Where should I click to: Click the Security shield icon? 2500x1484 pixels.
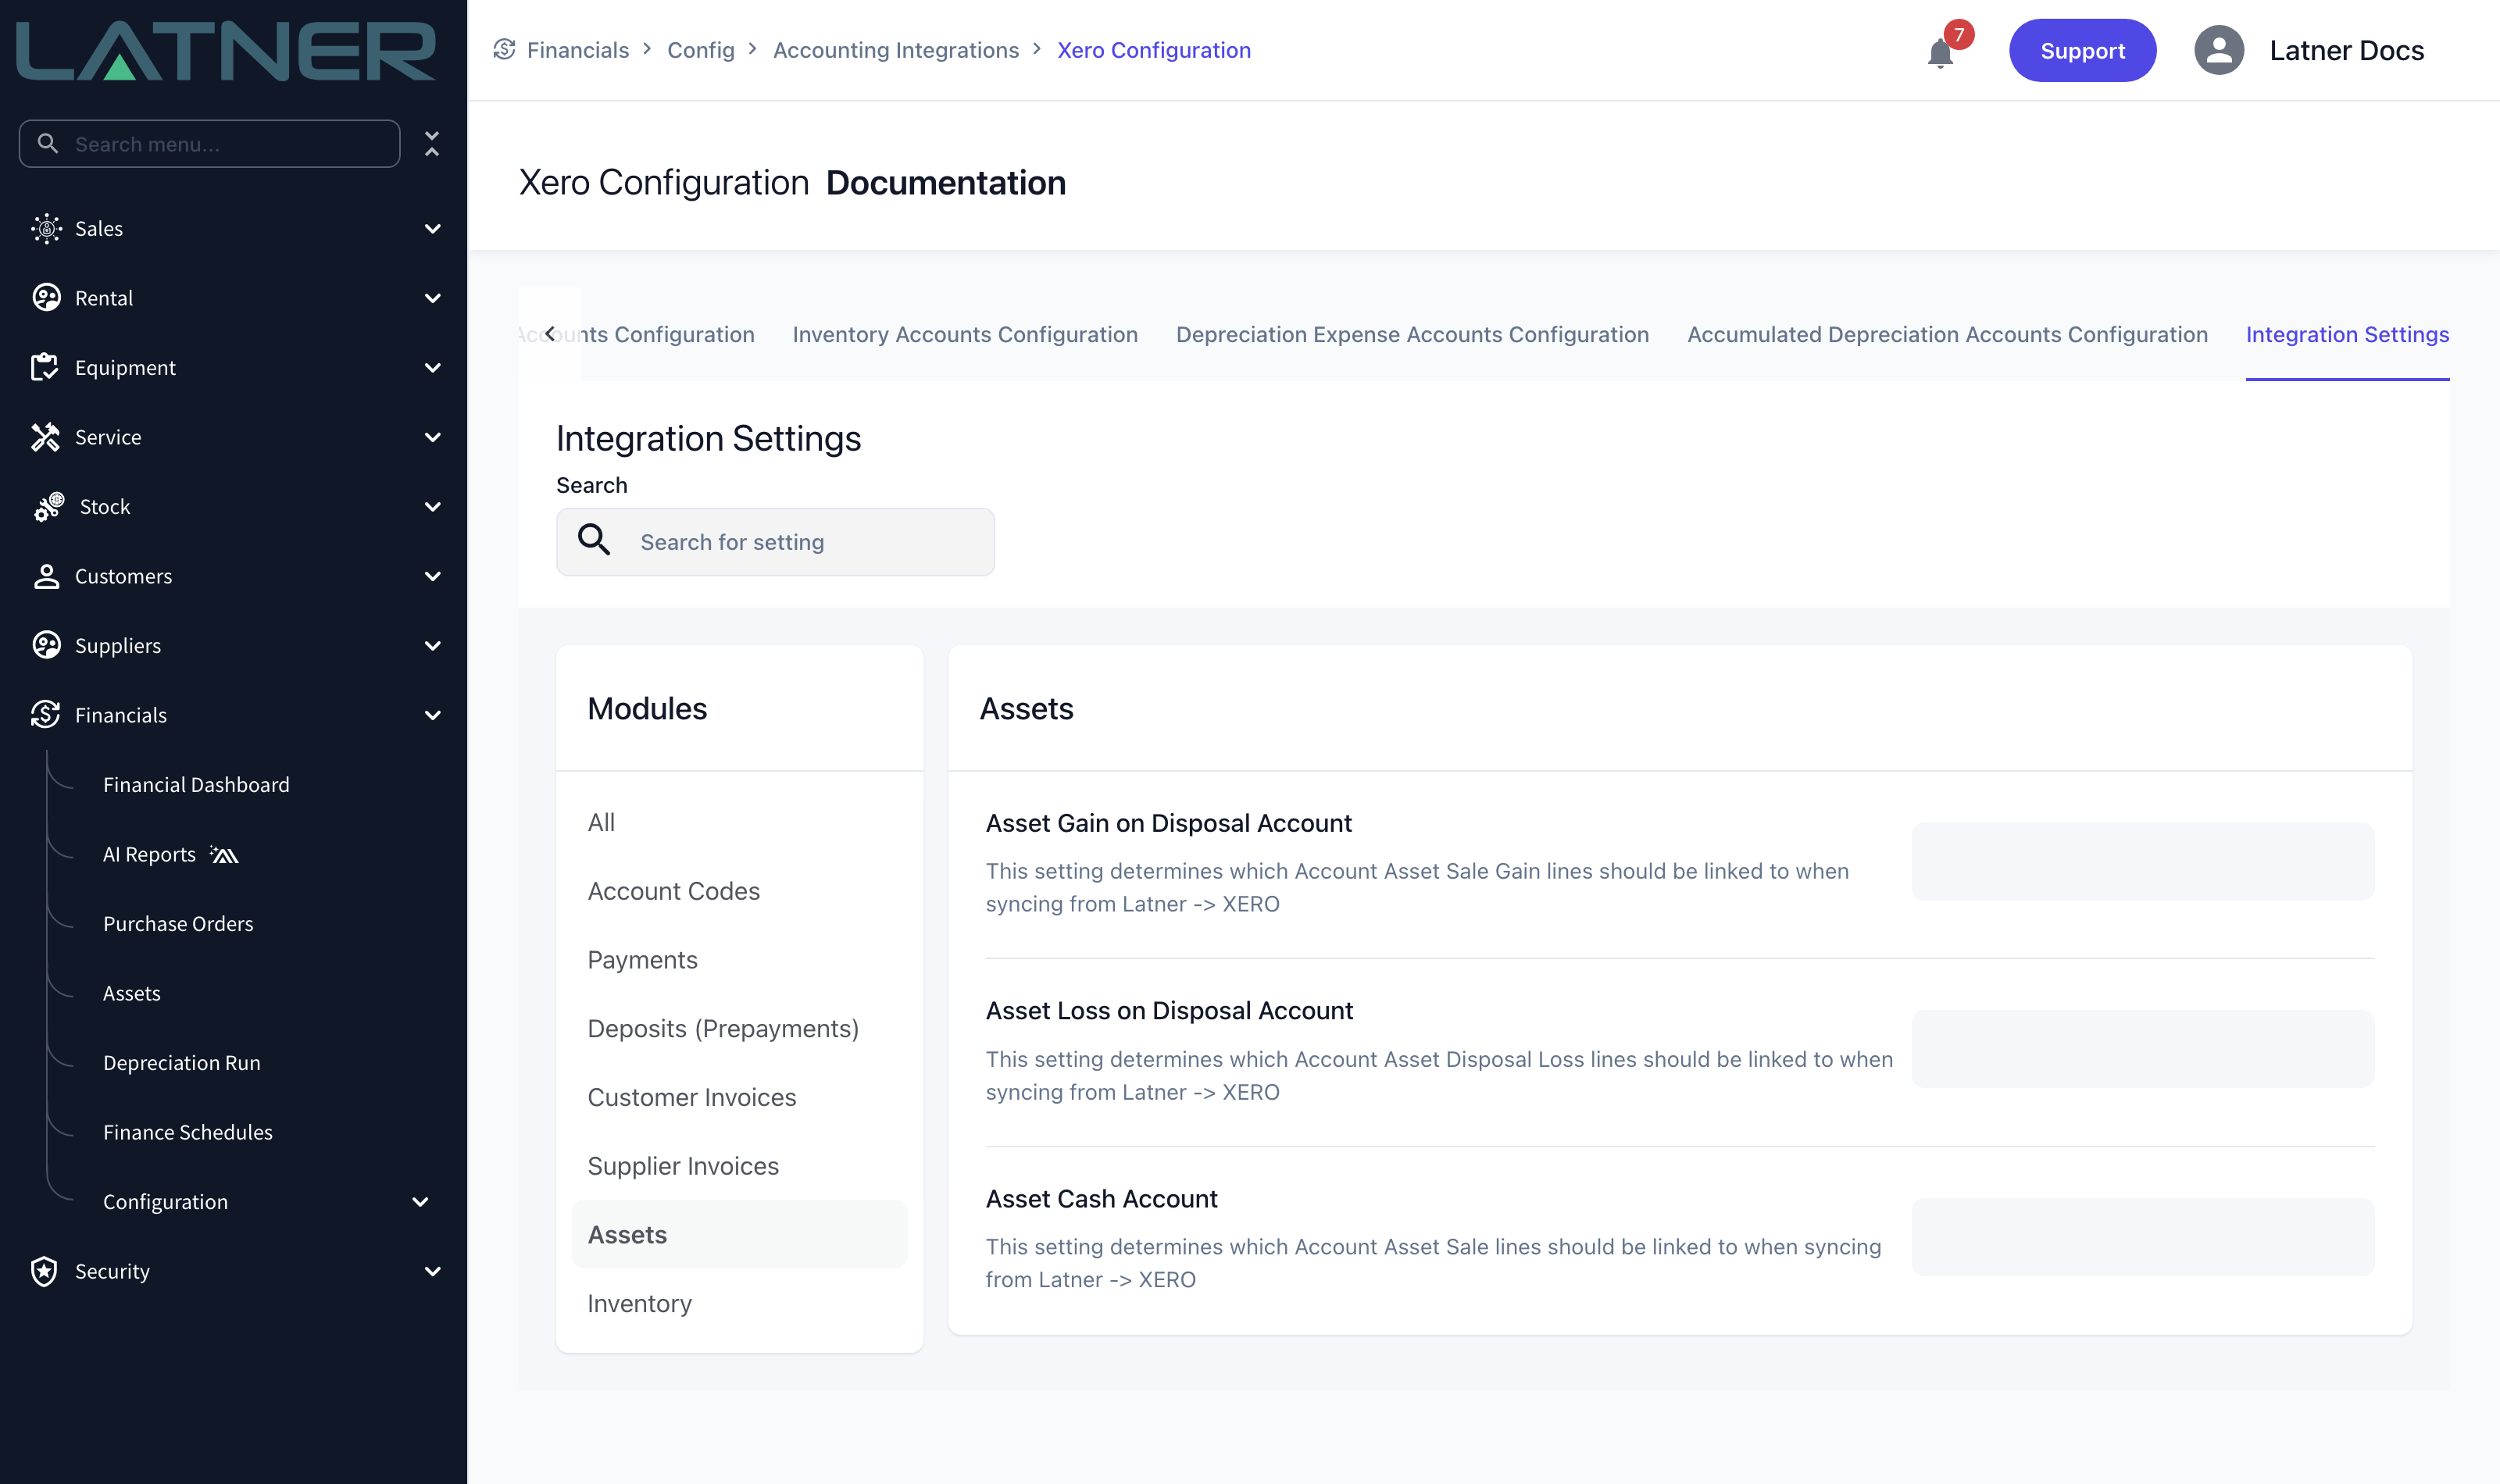coord(44,1271)
